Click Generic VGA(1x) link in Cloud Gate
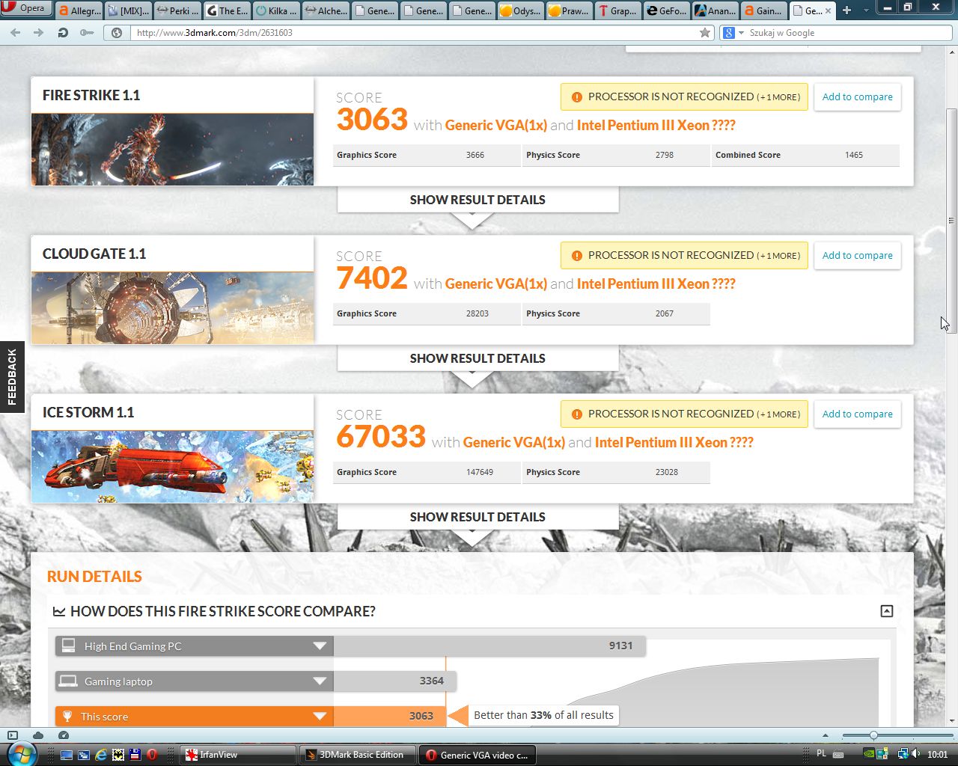958x766 pixels. pyautogui.click(x=495, y=284)
